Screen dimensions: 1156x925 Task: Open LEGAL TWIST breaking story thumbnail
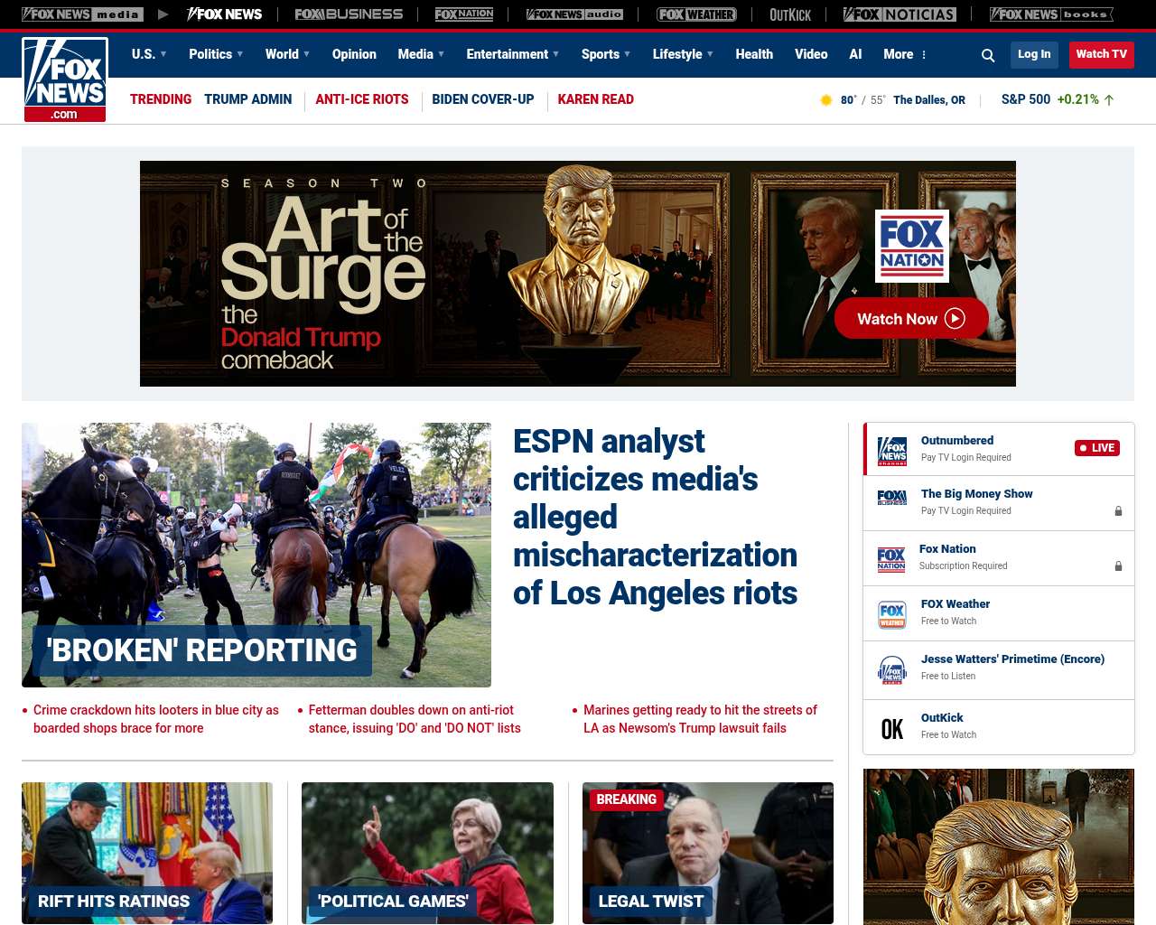[708, 853]
